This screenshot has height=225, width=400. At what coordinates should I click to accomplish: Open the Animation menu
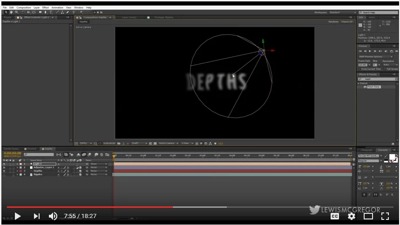[x=57, y=7]
